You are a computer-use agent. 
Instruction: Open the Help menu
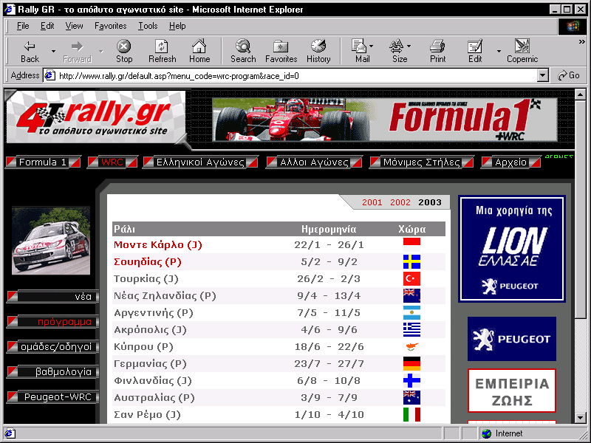[x=177, y=26]
